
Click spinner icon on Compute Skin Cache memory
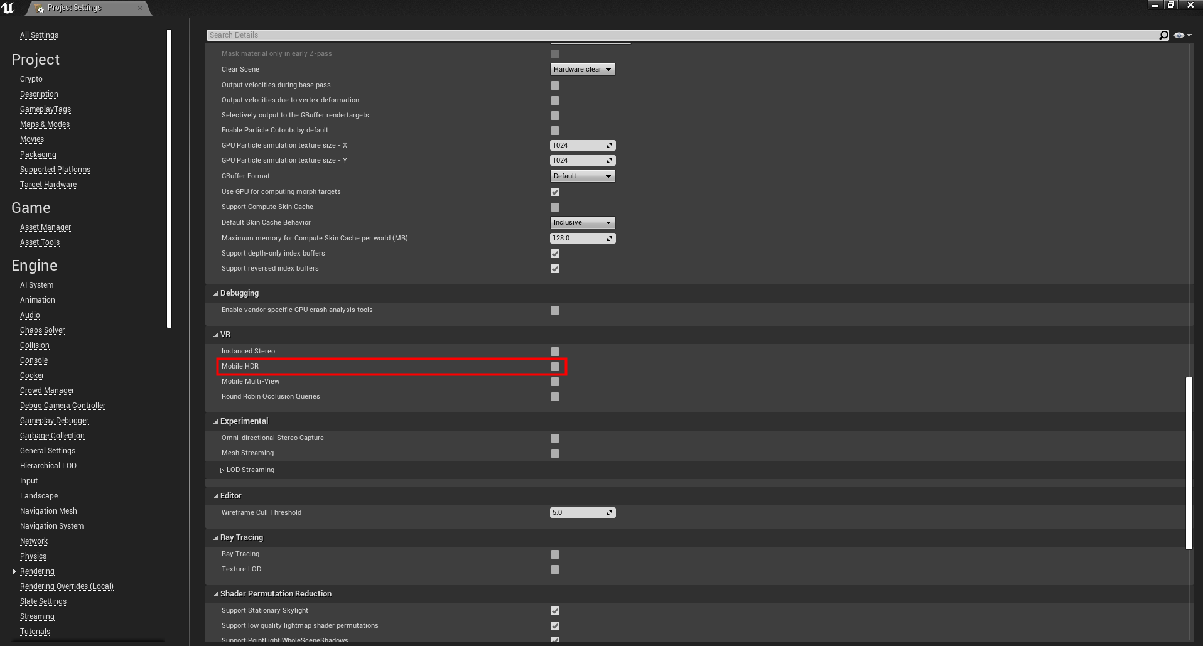tap(609, 239)
